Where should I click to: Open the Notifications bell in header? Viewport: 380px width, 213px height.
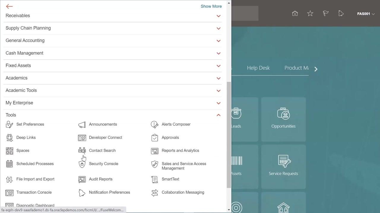[x=341, y=13]
